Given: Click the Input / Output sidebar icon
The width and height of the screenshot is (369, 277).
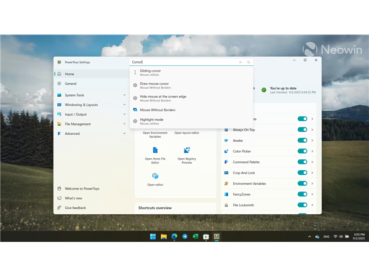Looking at the screenshot, I should (59, 114).
